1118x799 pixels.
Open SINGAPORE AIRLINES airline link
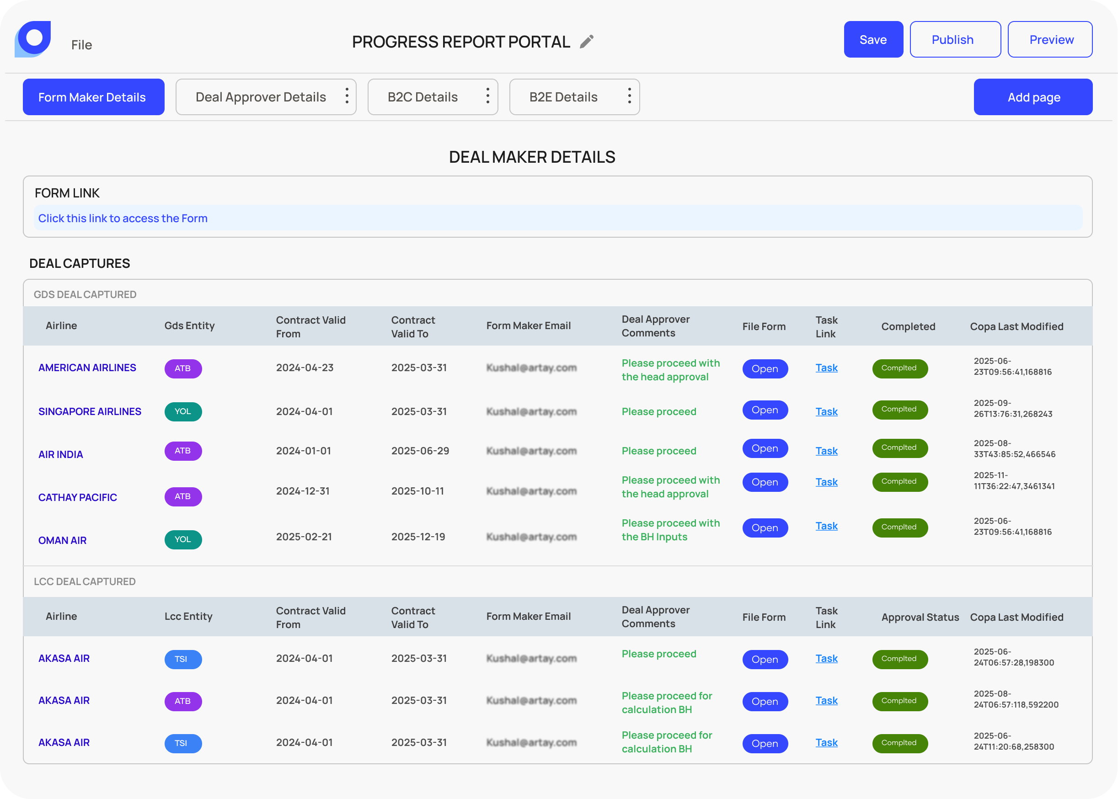(90, 411)
